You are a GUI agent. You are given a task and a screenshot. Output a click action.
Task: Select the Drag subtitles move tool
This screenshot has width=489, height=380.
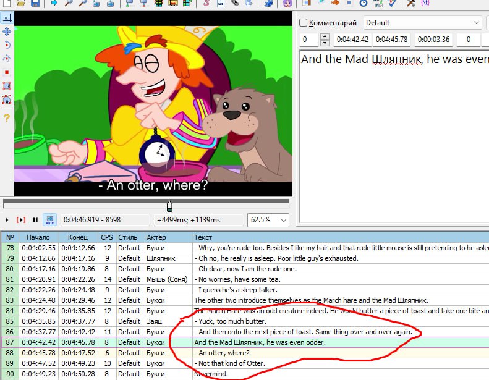click(x=7, y=32)
